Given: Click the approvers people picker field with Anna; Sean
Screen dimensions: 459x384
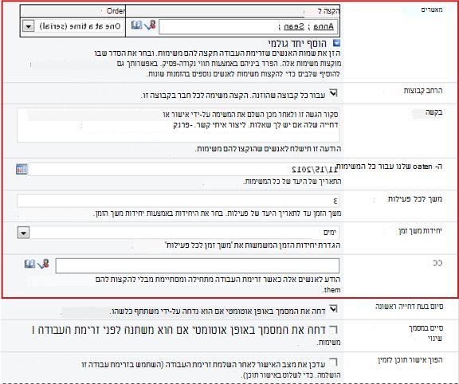Looking at the screenshot, I should [x=249, y=27].
